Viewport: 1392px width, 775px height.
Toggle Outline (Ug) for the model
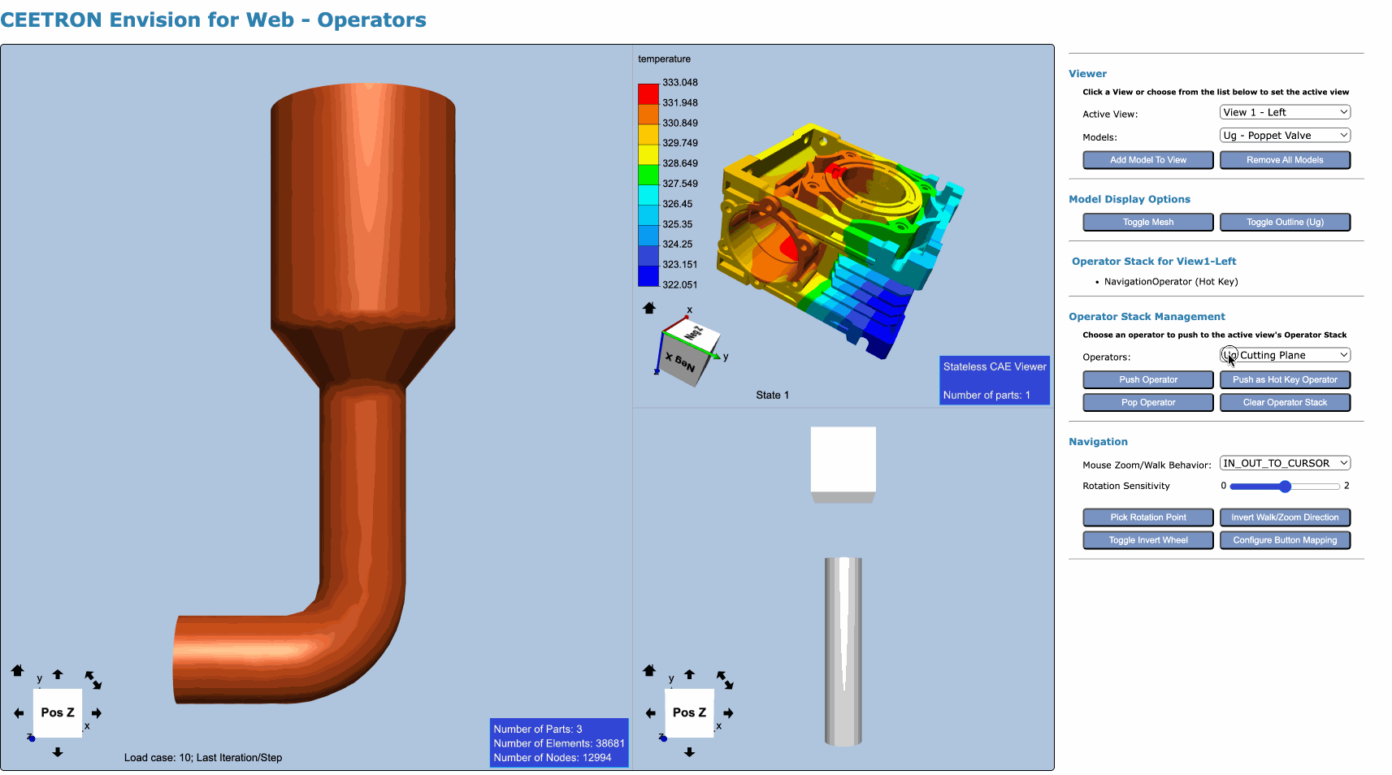click(1284, 223)
